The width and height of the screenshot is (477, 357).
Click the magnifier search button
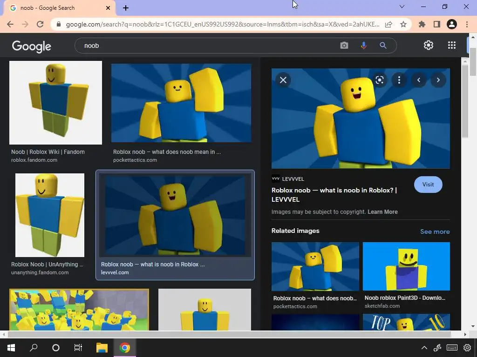tap(383, 46)
